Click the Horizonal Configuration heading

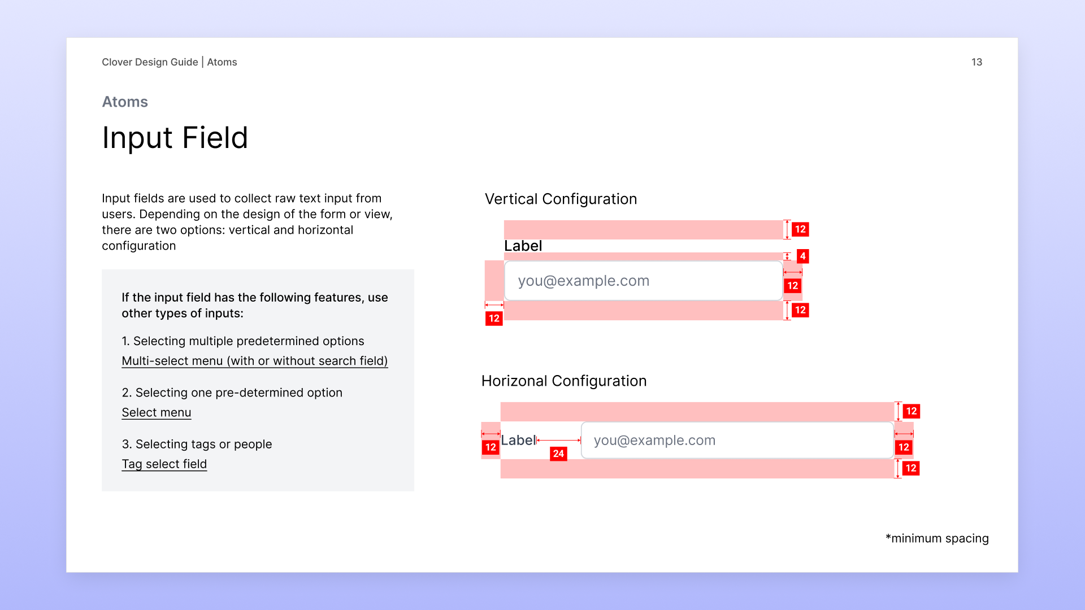click(x=563, y=381)
